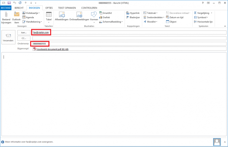
Task: Click the Onderwerp subject field
Action: (x=129, y=44)
